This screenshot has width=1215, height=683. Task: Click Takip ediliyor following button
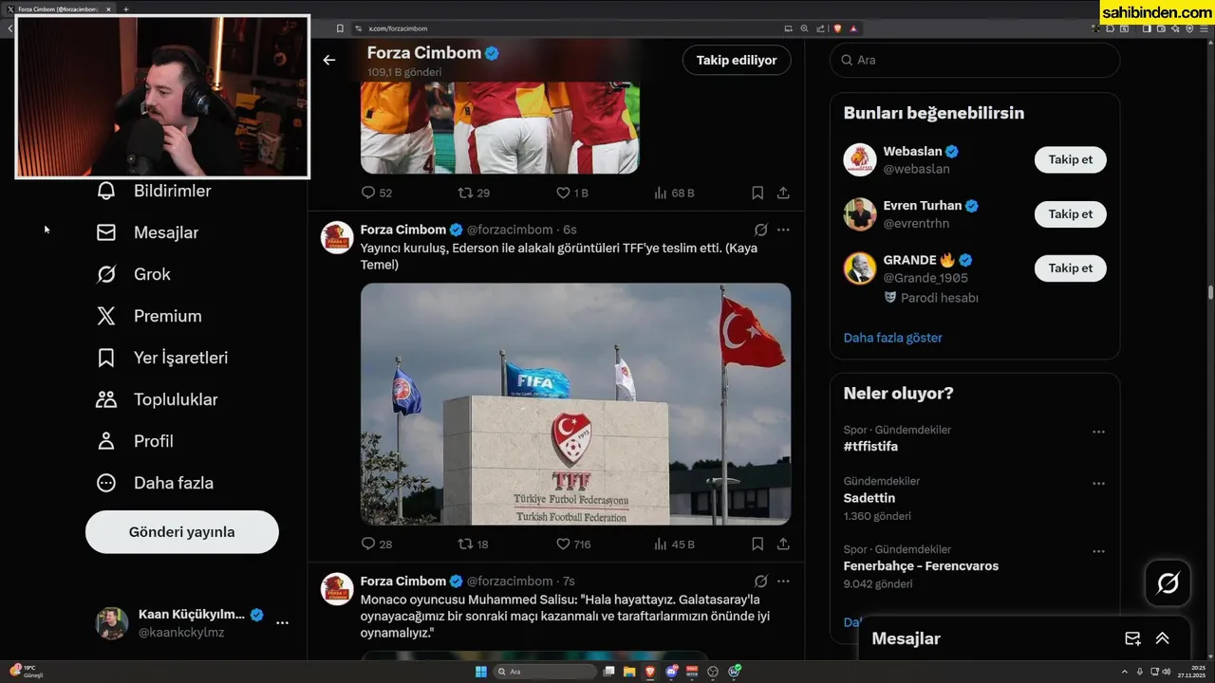click(x=737, y=60)
